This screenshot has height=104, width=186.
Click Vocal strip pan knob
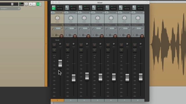click(57, 18)
